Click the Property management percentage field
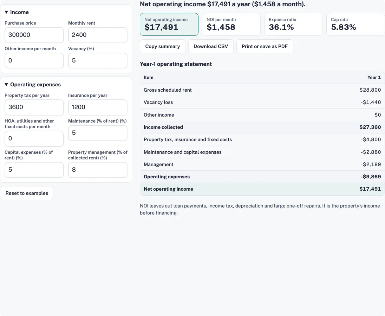This screenshot has width=385, height=316. [98, 170]
